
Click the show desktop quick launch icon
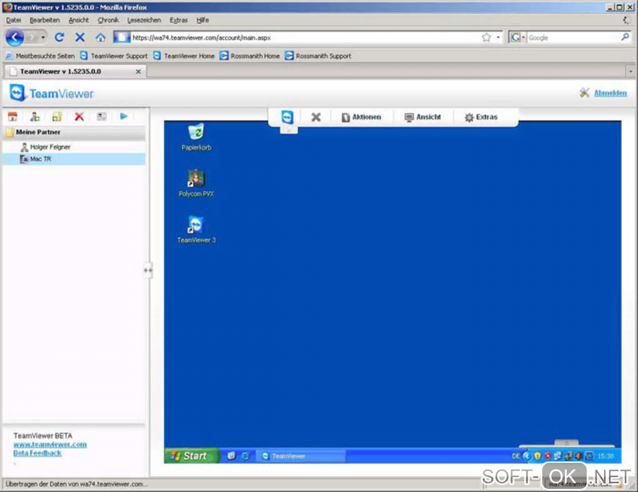231,456
